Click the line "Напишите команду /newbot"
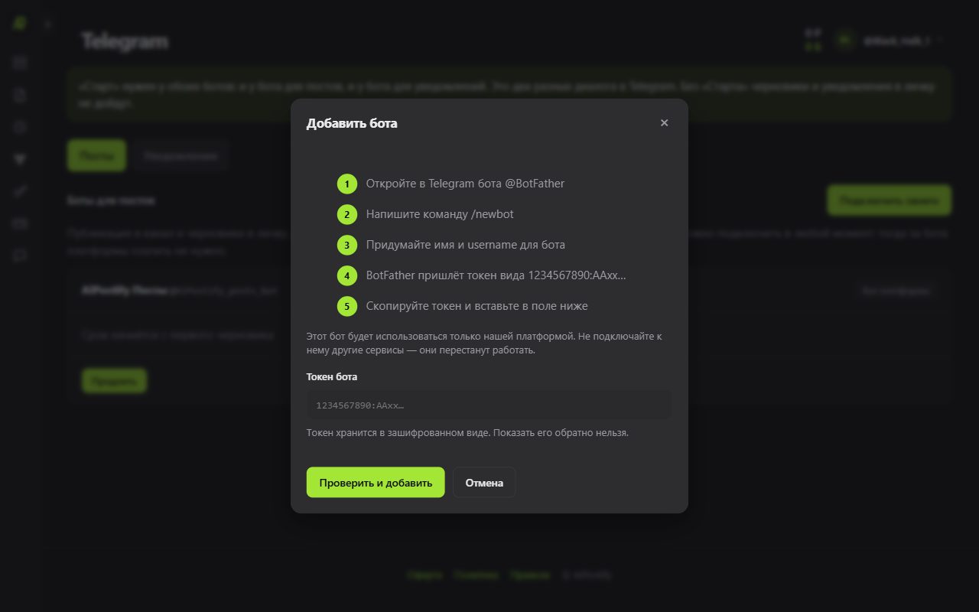The image size is (979, 612). 440,214
